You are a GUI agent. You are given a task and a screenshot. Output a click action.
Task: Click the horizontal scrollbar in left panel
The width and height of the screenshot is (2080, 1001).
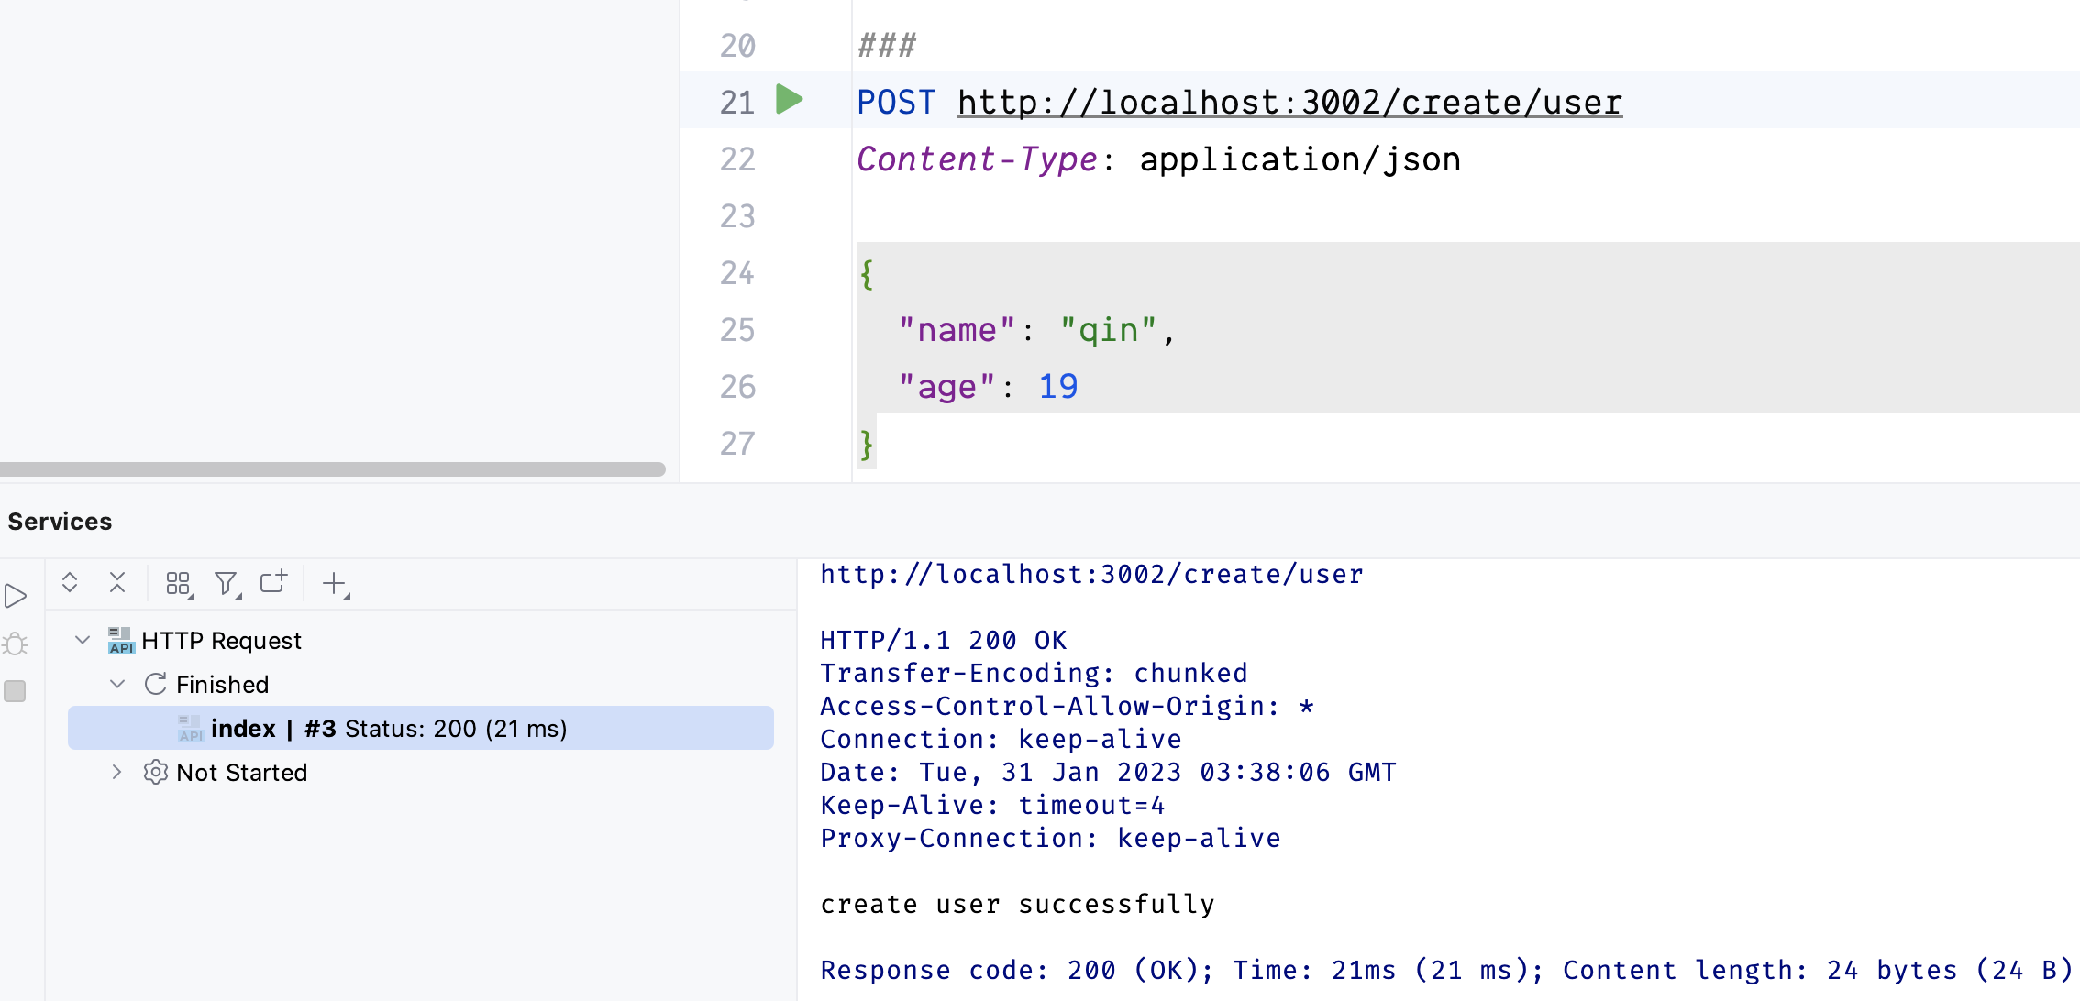click(332, 469)
